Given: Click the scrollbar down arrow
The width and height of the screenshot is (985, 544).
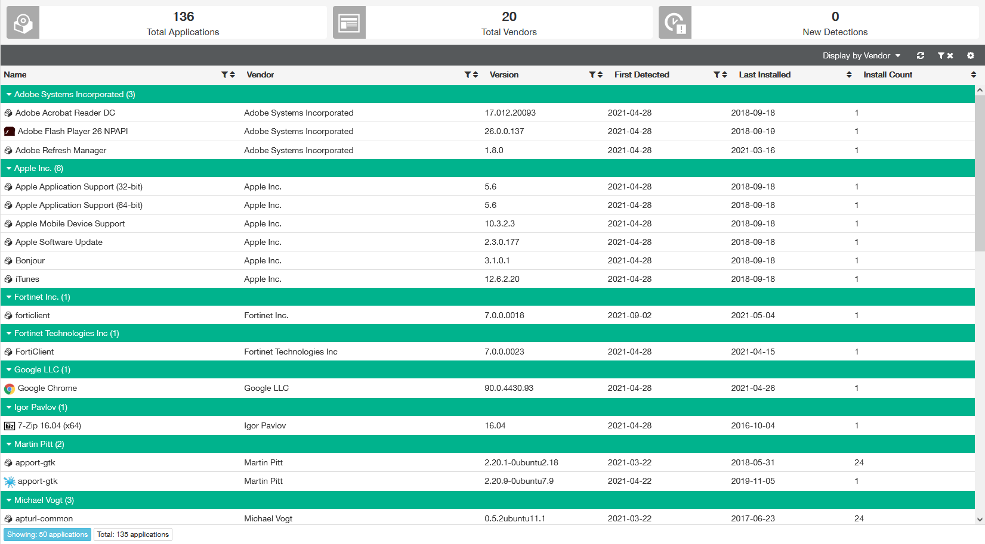Looking at the screenshot, I should 980,520.
